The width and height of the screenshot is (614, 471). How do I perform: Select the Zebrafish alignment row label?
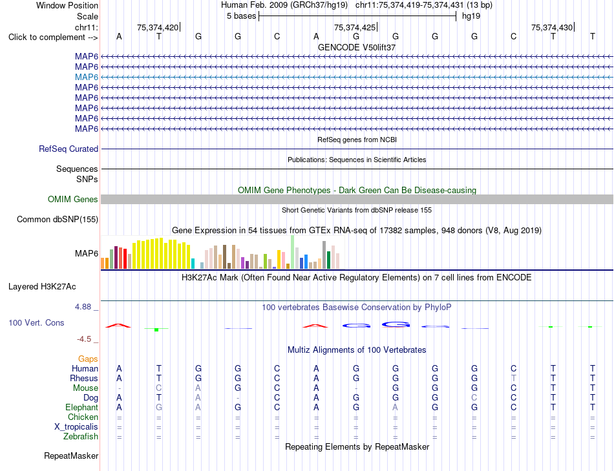coord(81,437)
